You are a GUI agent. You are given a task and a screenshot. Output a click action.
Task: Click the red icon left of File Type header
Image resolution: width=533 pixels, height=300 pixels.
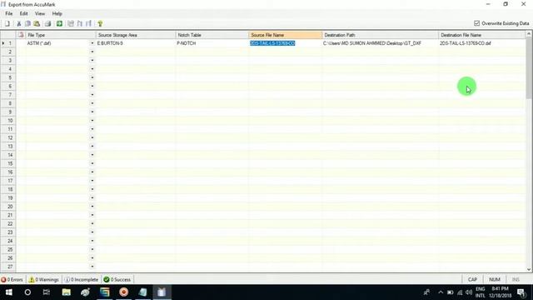(21, 35)
